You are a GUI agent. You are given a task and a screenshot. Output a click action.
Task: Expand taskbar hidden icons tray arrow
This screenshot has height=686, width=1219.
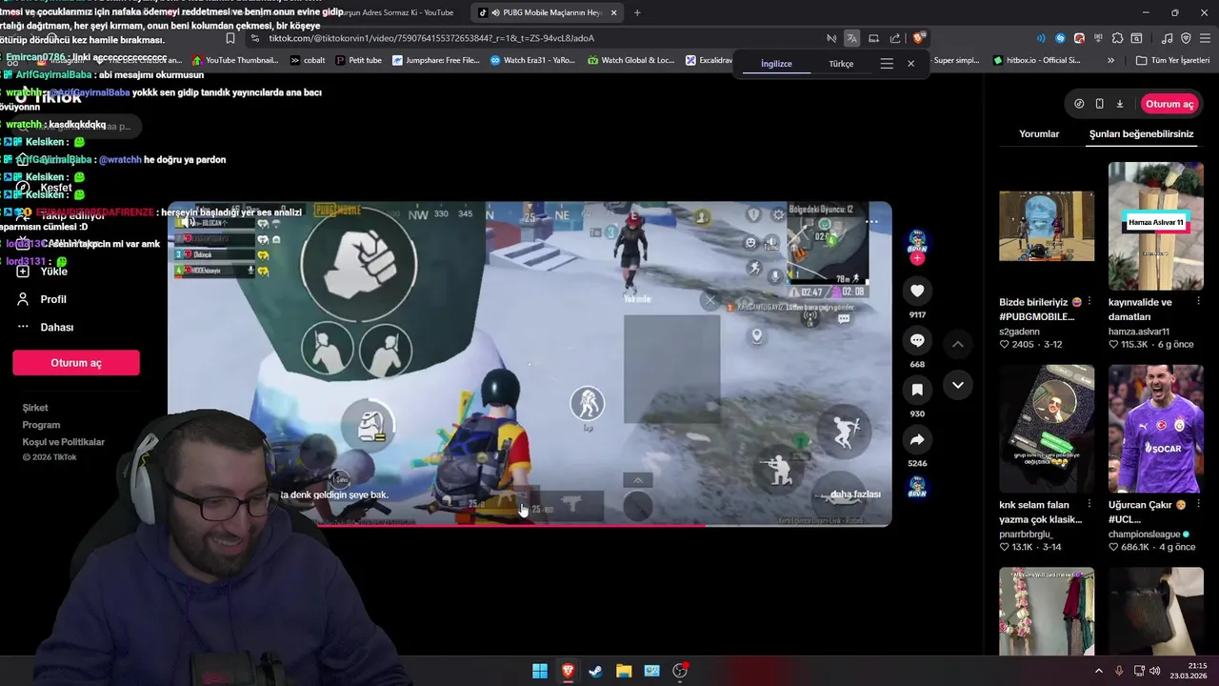[1098, 671]
